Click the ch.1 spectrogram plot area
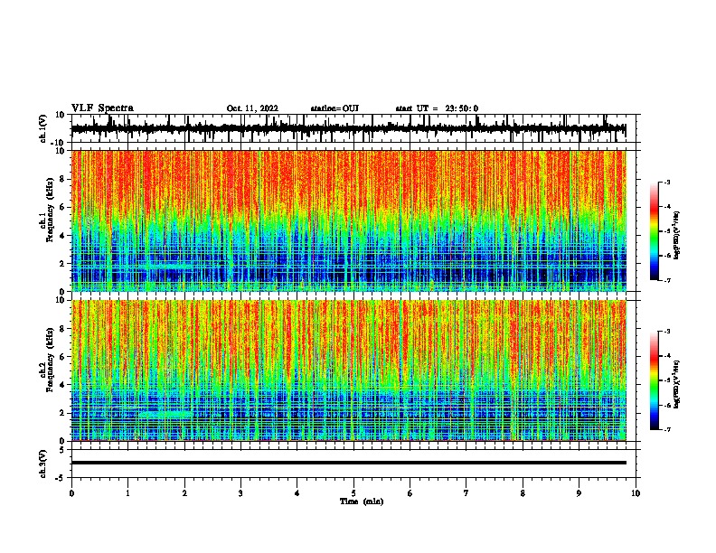Viewport: 716px width, 553px height. (x=349, y=220)
